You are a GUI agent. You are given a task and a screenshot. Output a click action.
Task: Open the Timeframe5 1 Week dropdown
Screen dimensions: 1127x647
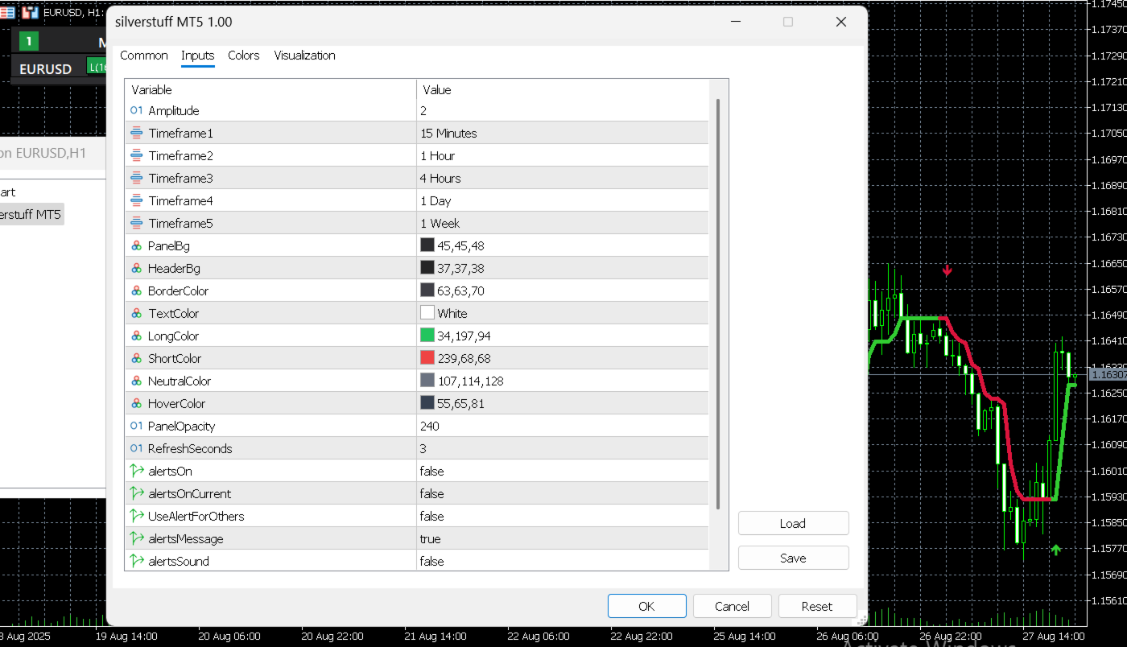562,223
